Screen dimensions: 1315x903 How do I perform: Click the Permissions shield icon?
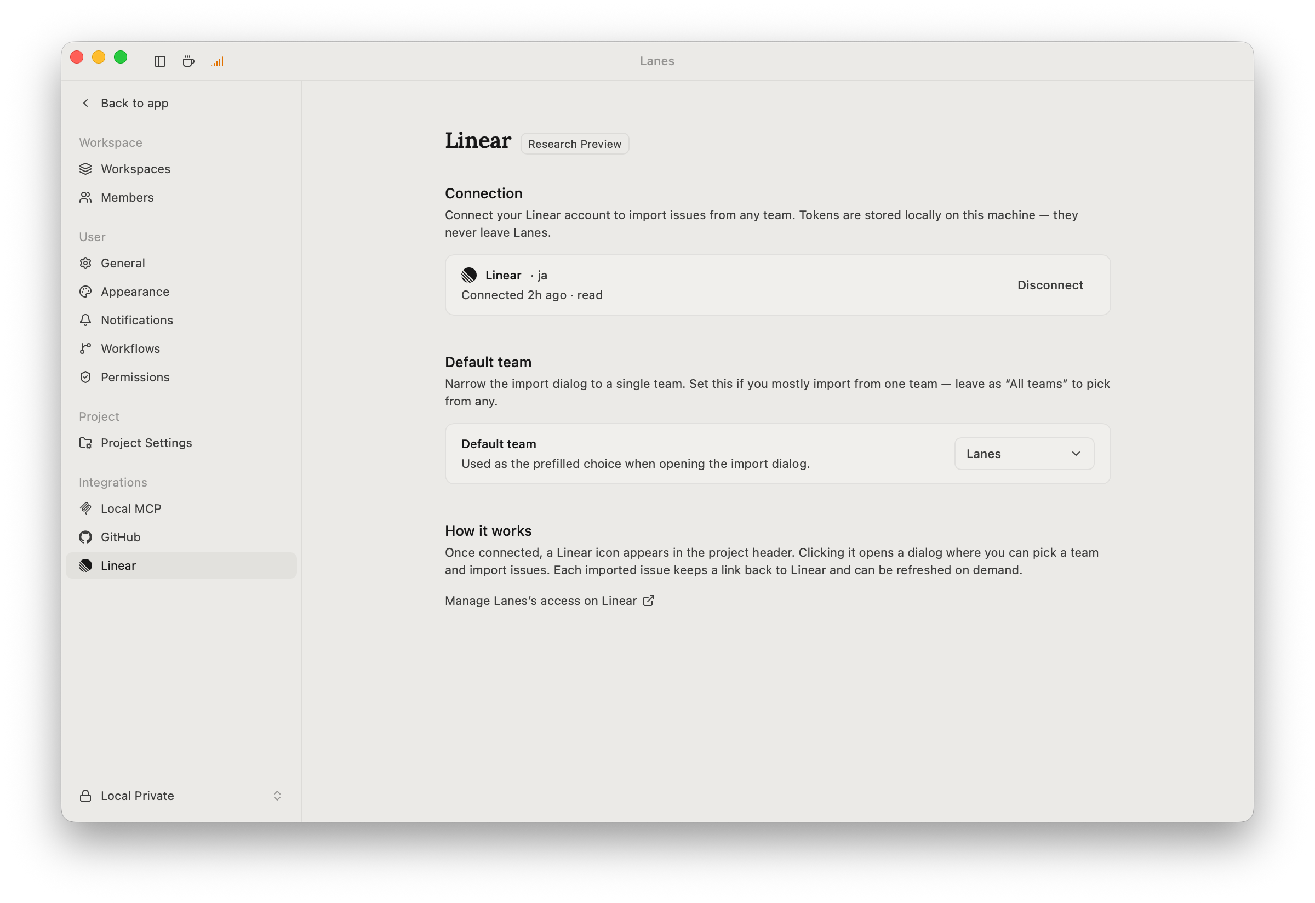[x=85, y=377]
